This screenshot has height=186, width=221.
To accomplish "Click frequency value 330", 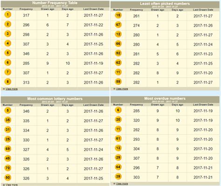I will 26,140.
